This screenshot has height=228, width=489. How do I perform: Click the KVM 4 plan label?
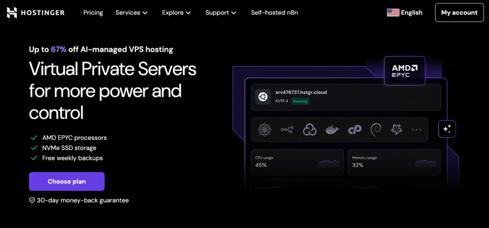[x=282, y=101]
